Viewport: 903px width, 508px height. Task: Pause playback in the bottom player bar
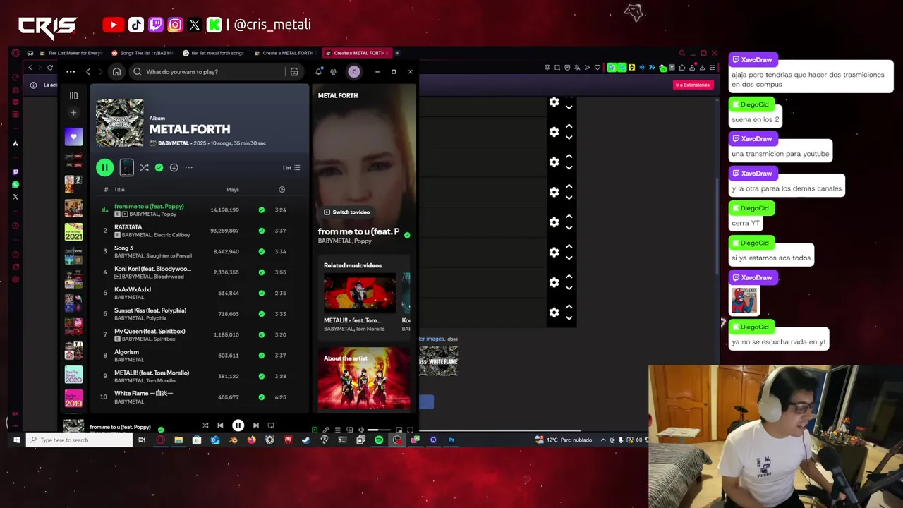click(238, 425)
